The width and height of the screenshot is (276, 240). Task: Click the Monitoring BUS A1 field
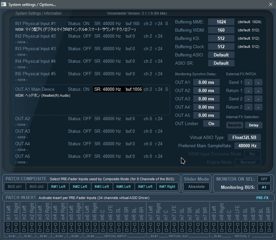264,187
